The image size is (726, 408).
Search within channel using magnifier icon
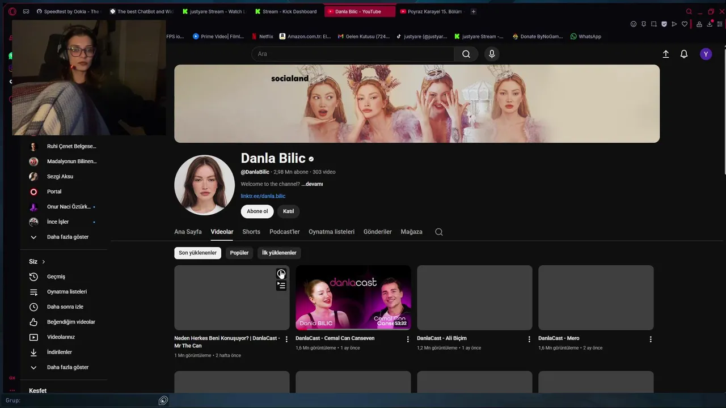tap(439, 232)
